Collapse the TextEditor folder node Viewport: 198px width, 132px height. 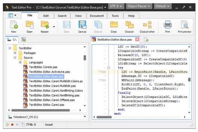tap(10, 48)
